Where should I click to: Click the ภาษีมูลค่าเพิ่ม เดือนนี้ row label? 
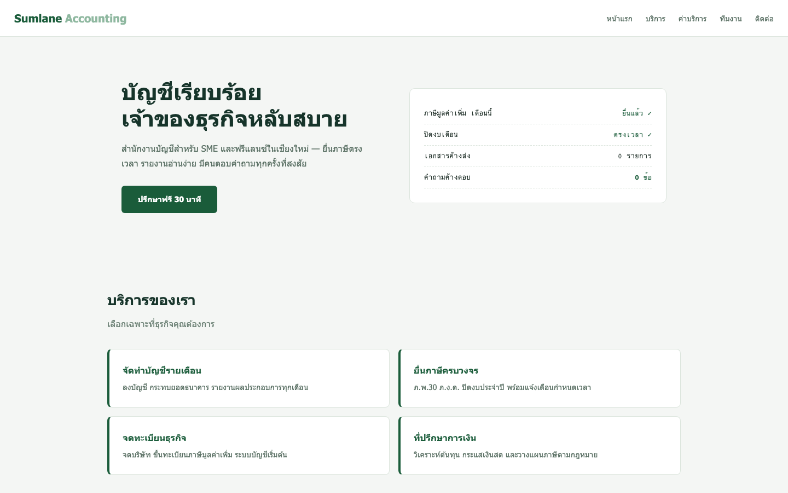[x=457, y=113]
